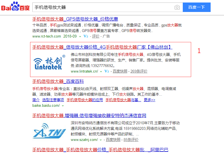Viewport: 224px width, 154px height.
Task: Open image search via camera icon
Action: [x=177, y=8]
